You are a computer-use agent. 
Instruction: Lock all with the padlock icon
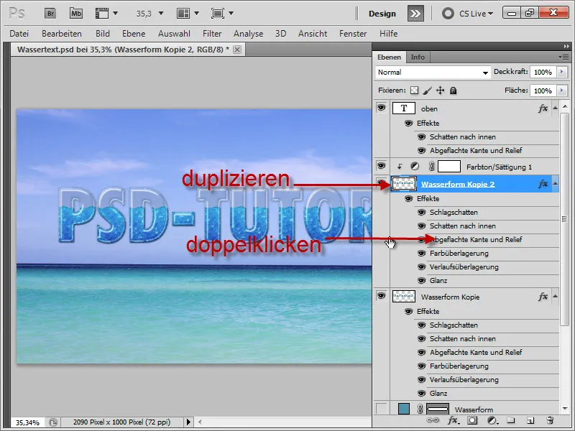[x=454, y=91]
